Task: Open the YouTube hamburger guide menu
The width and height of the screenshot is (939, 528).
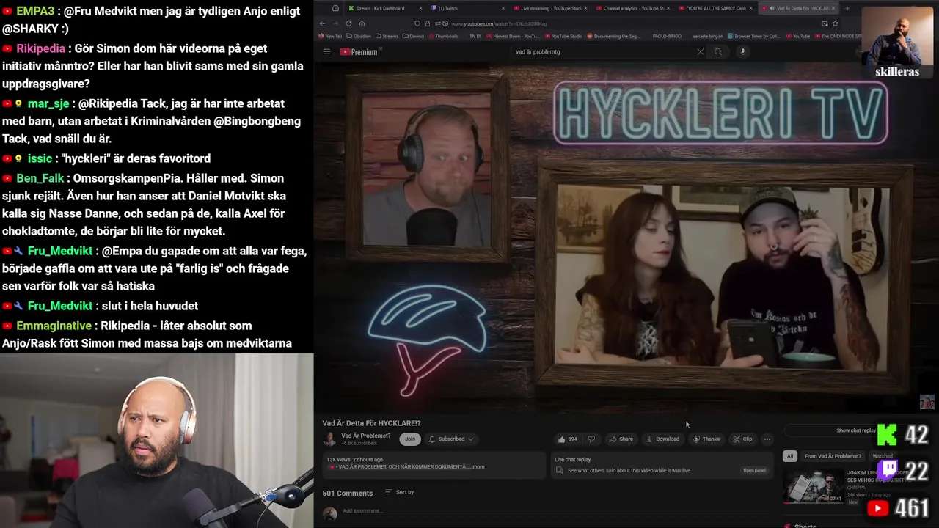Action: pyautogui.click(x=326, y=52)
